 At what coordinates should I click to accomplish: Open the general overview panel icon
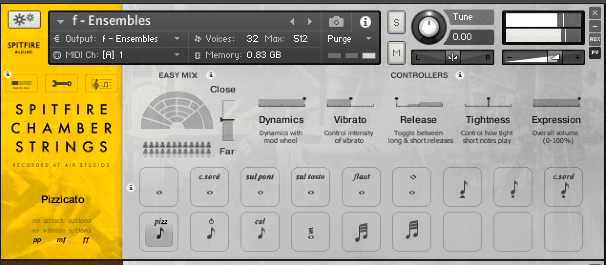pos(22,84)
